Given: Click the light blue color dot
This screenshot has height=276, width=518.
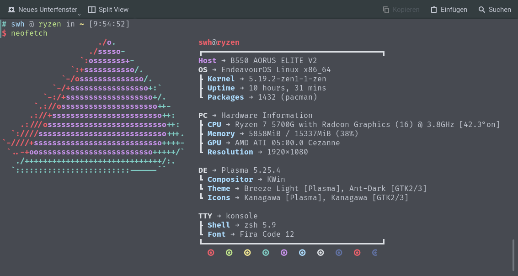Looking at the screenshot, I should click(302, 253).
